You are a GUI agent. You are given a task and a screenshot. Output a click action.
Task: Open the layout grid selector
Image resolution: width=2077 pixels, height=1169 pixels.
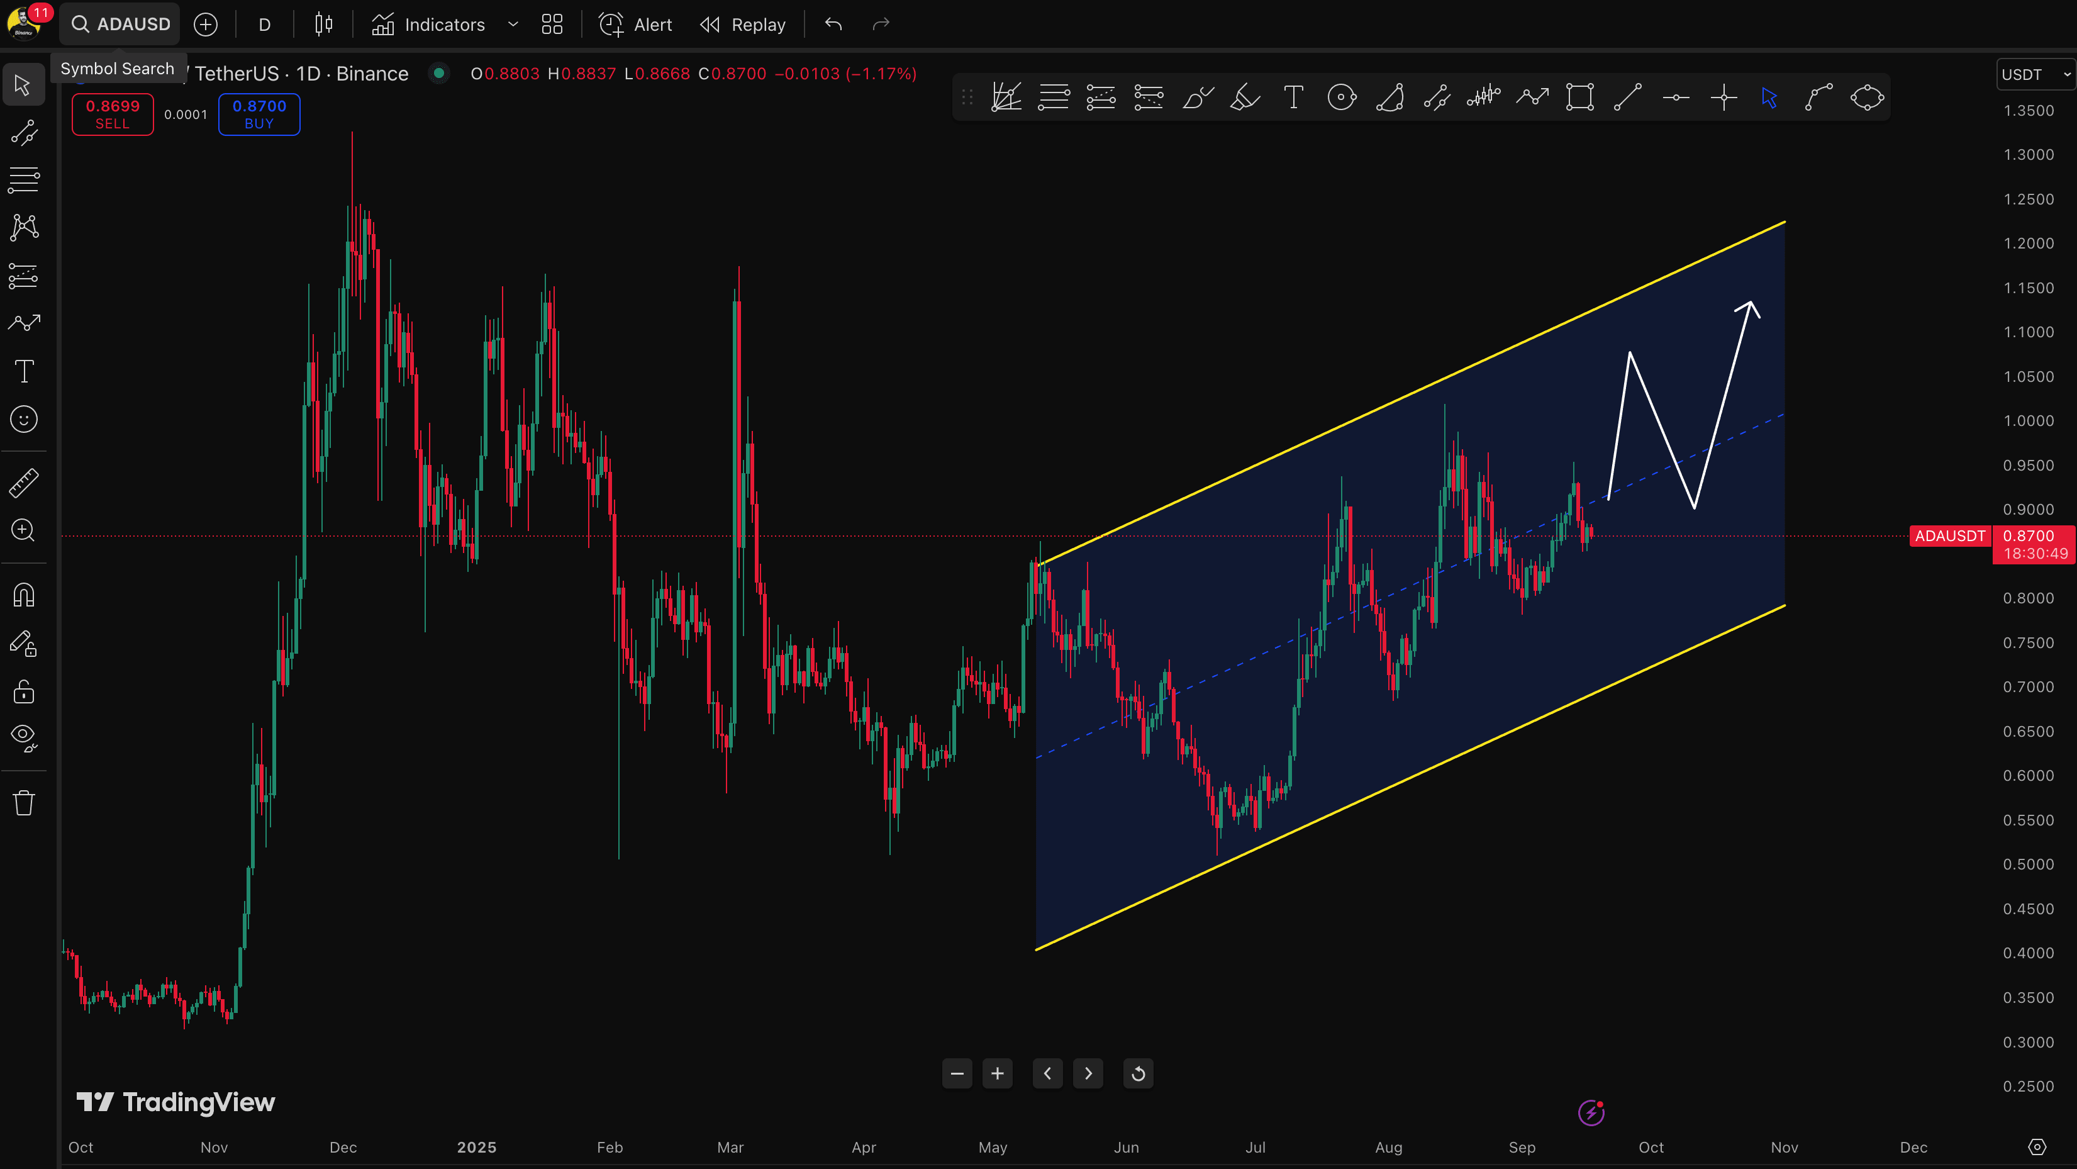point(552,24)
